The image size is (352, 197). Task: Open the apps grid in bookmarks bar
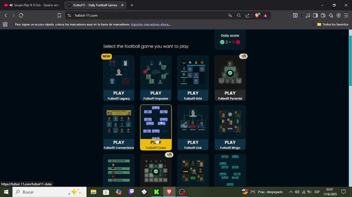point(5,24)
